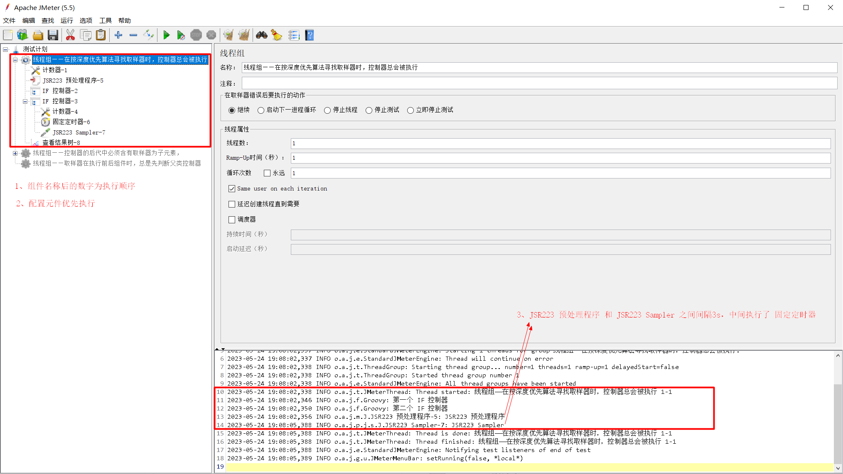Click the New test plan icon

coord(8,35)
